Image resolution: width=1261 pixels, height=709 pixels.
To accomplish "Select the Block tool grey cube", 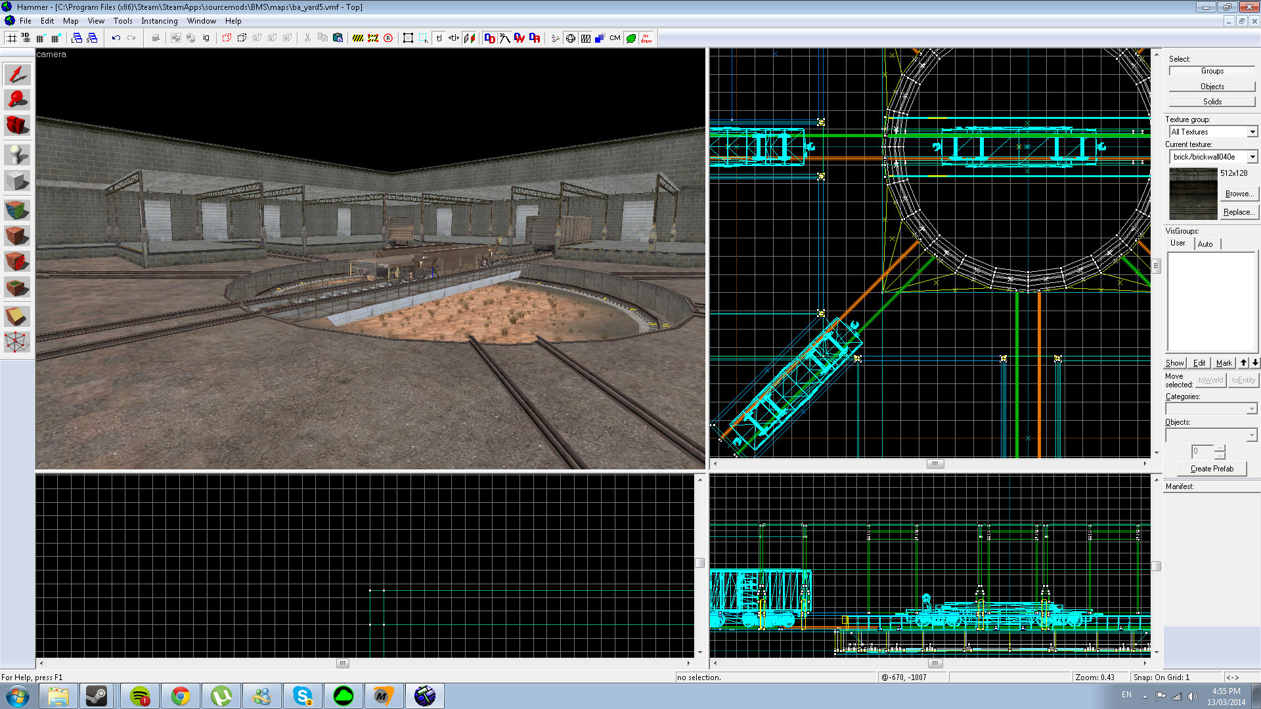I will click(x=17, y=181).
